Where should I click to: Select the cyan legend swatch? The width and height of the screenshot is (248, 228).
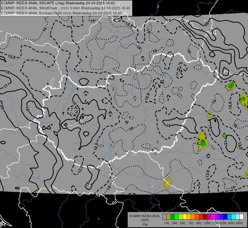pyautogui.click(x=234, y=217)
